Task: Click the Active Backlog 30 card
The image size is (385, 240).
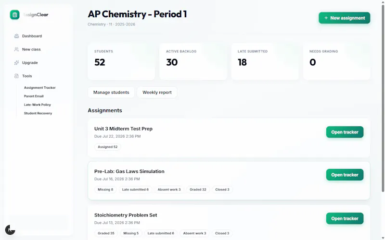Action: [x=193, y=61]
